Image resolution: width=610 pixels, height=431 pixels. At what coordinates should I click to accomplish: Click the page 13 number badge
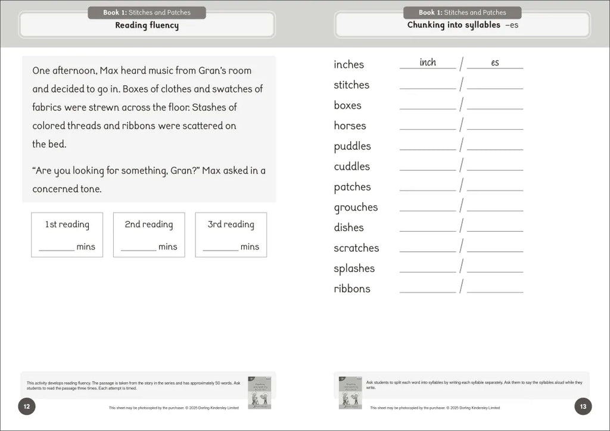click(x=583, y=407)
